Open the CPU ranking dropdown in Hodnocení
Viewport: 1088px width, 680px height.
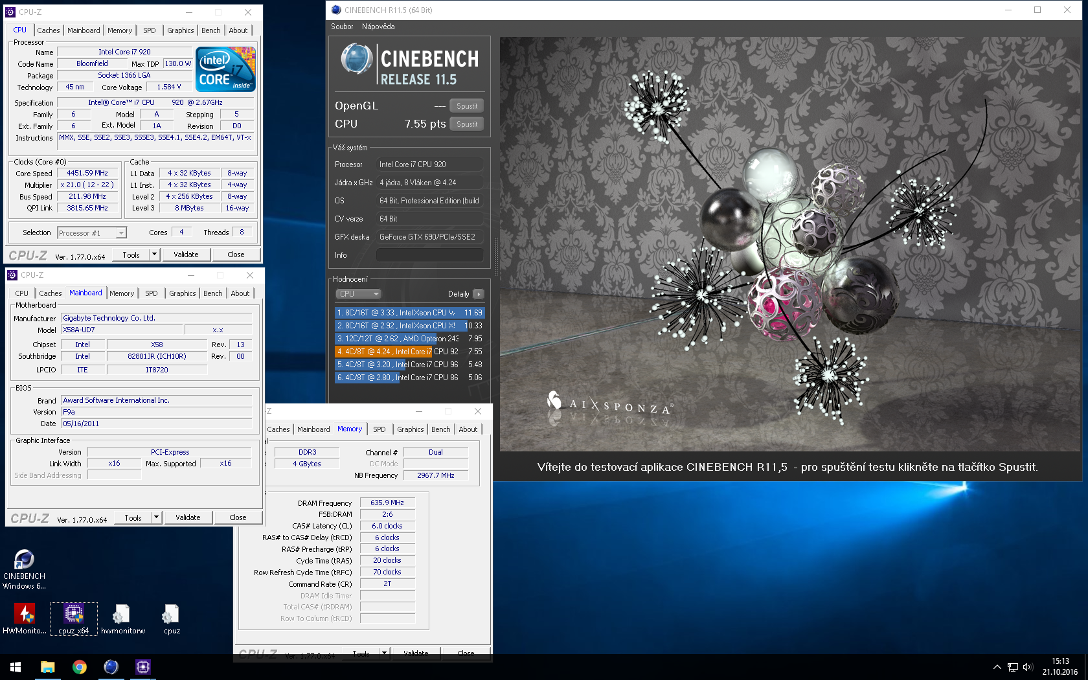tap(358, 294)
